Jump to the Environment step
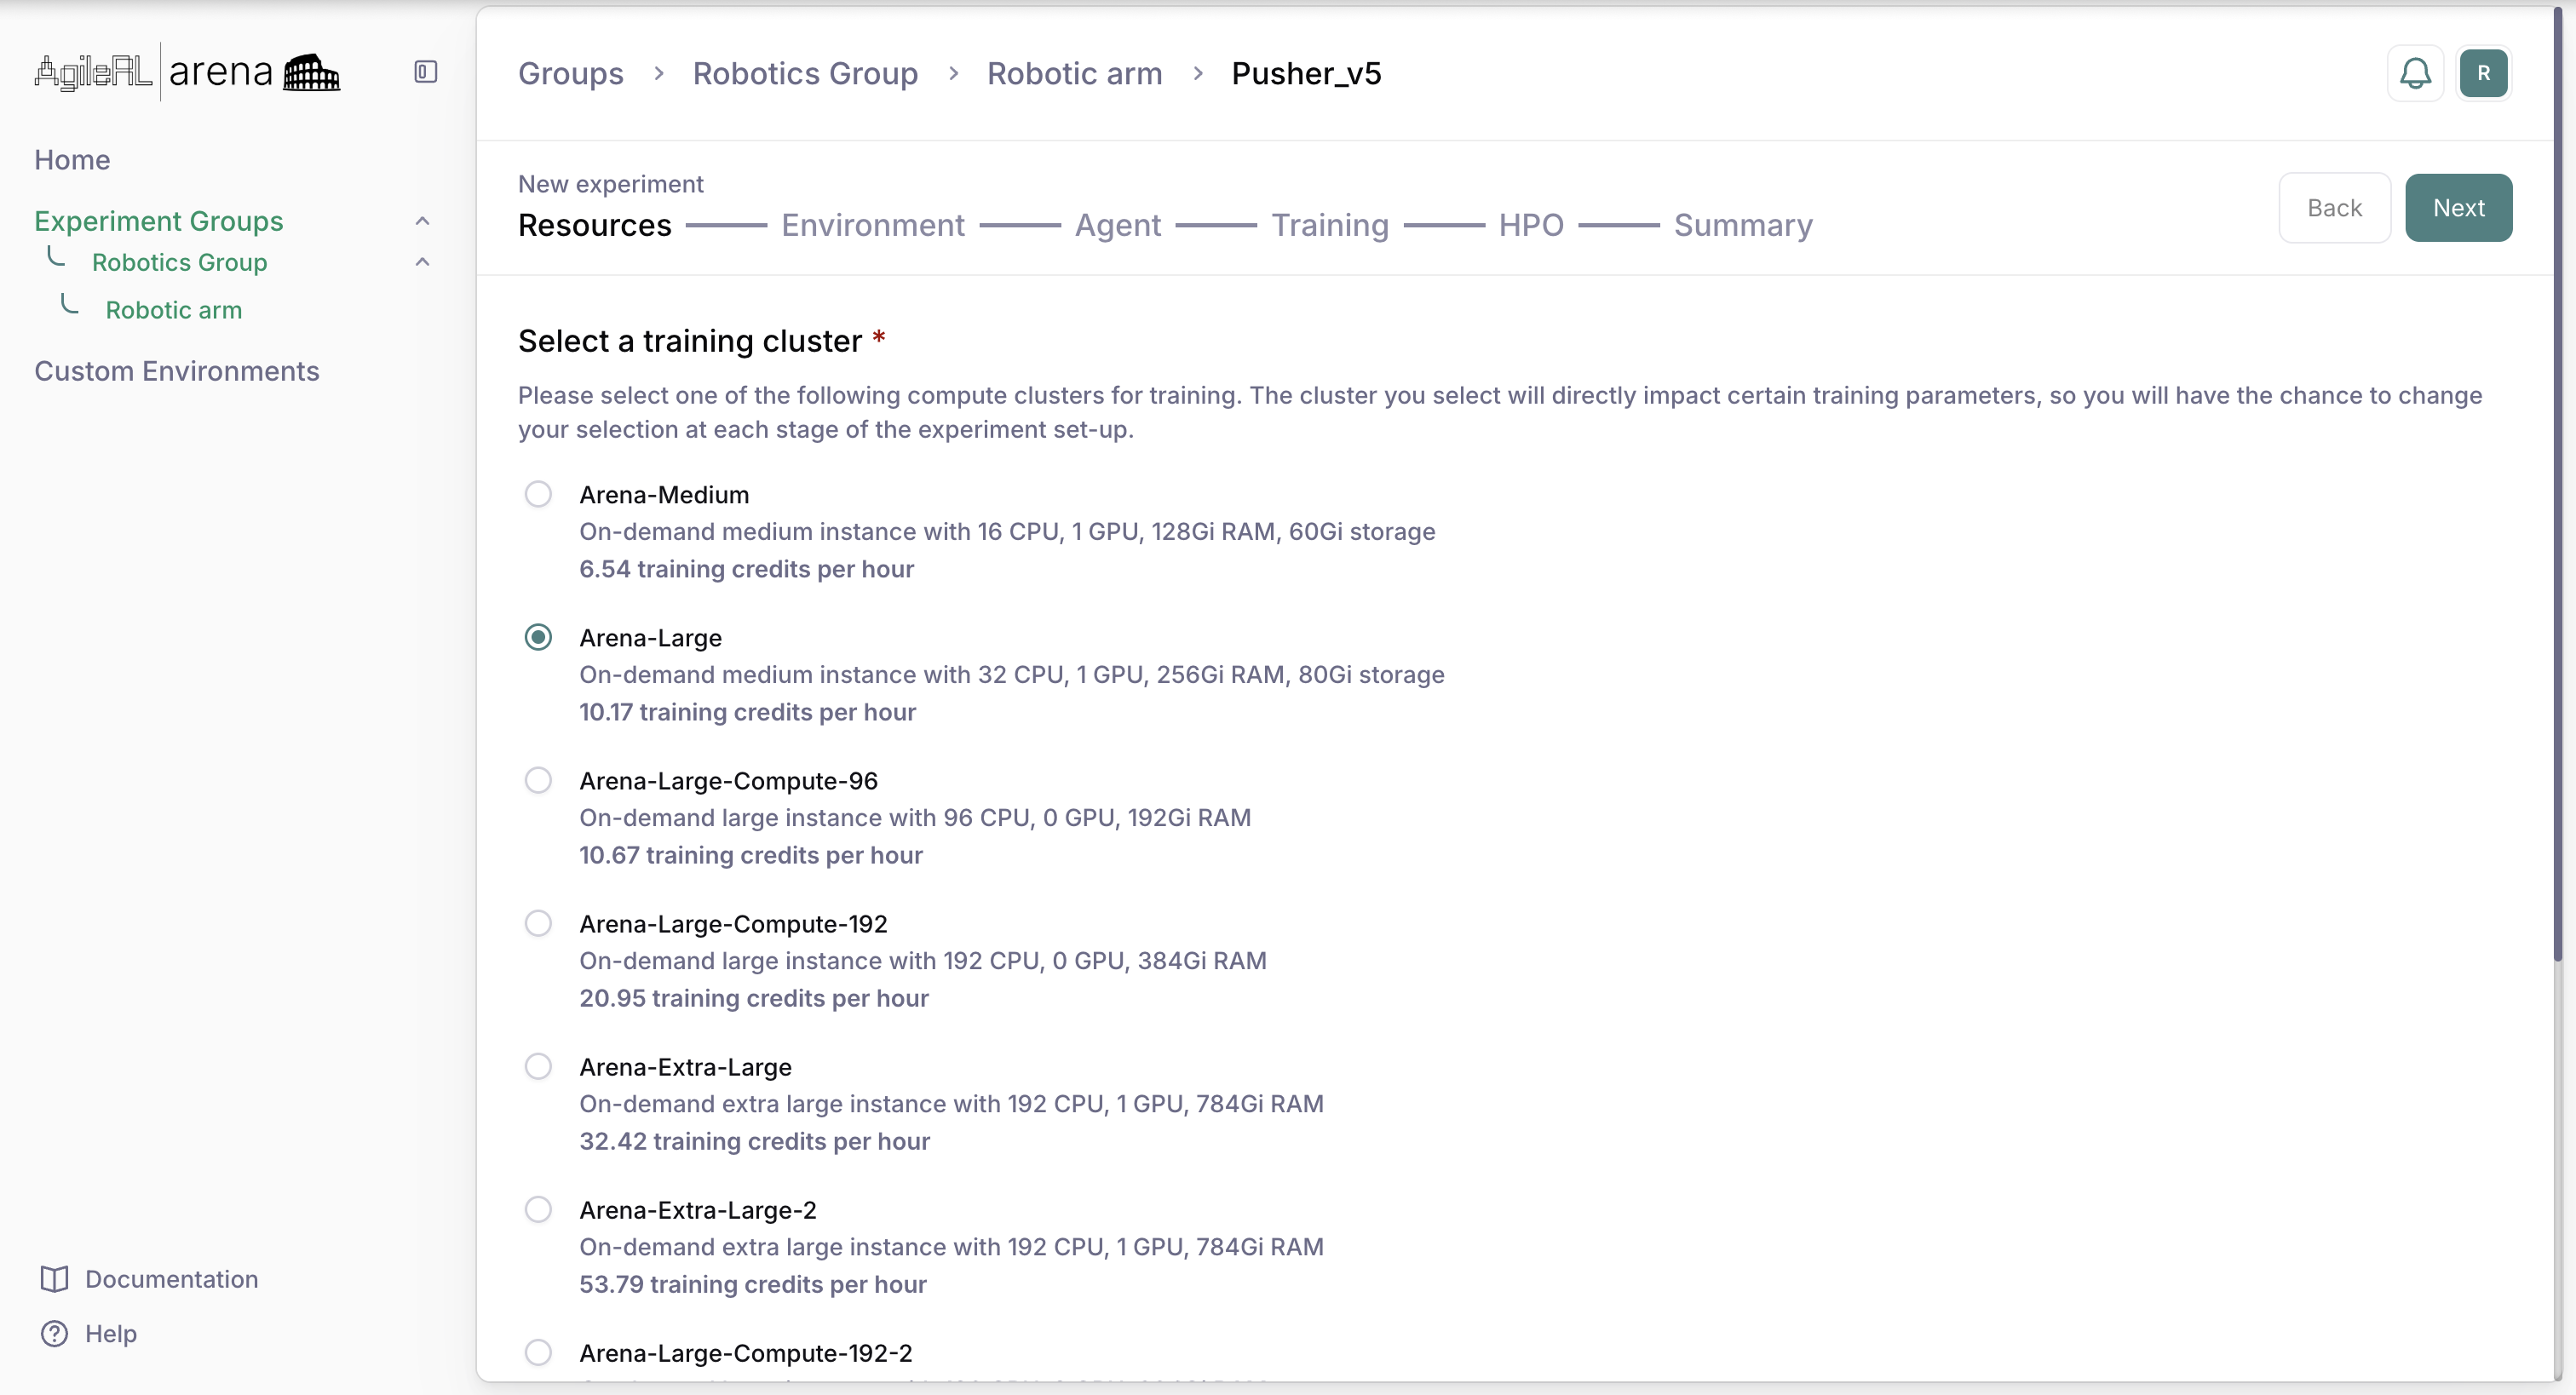This screenshot has width=2576, height=1395. coord(872,224)
